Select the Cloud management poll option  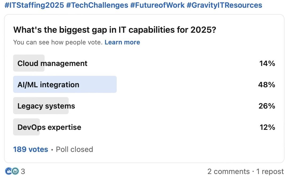[144, 63]
